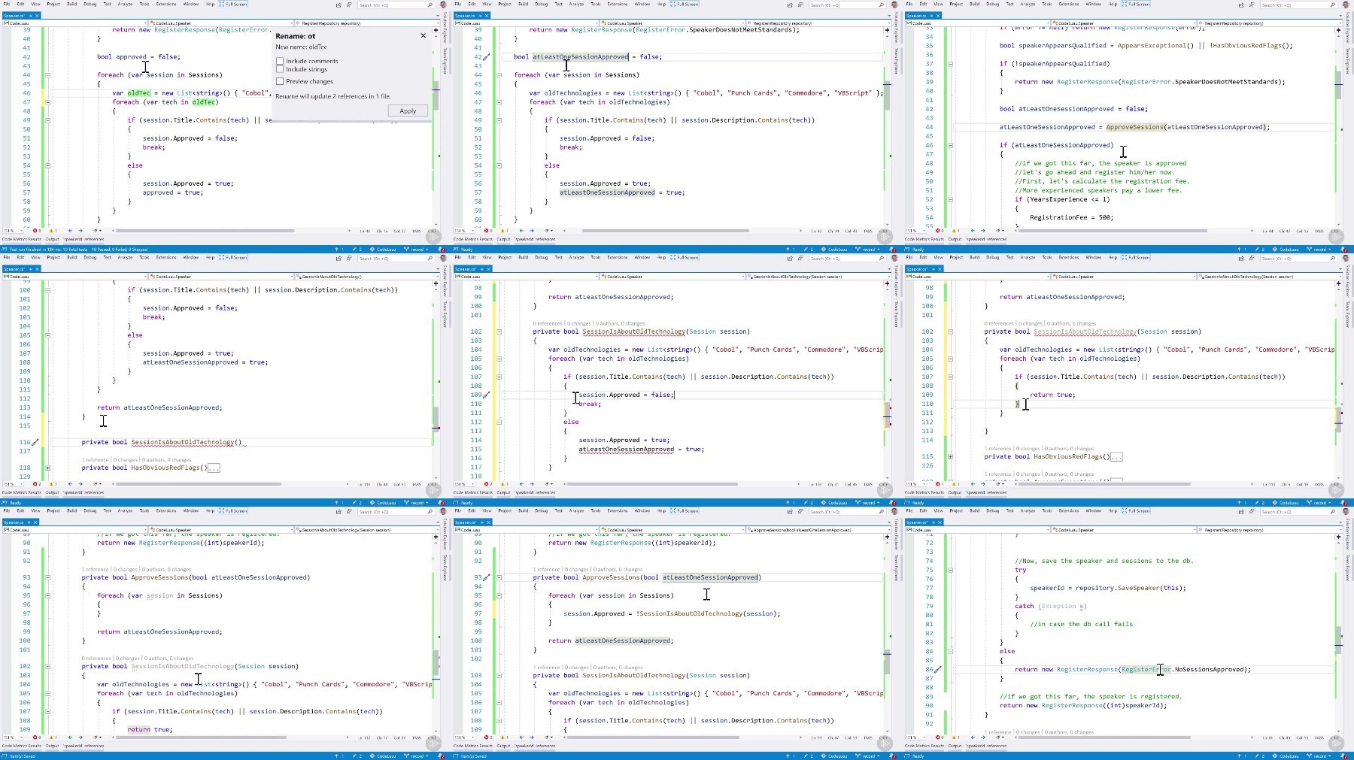Click the navigate backward arrow in top-left window
Viewport: 1354px width, 760px height.
point(70,231)
